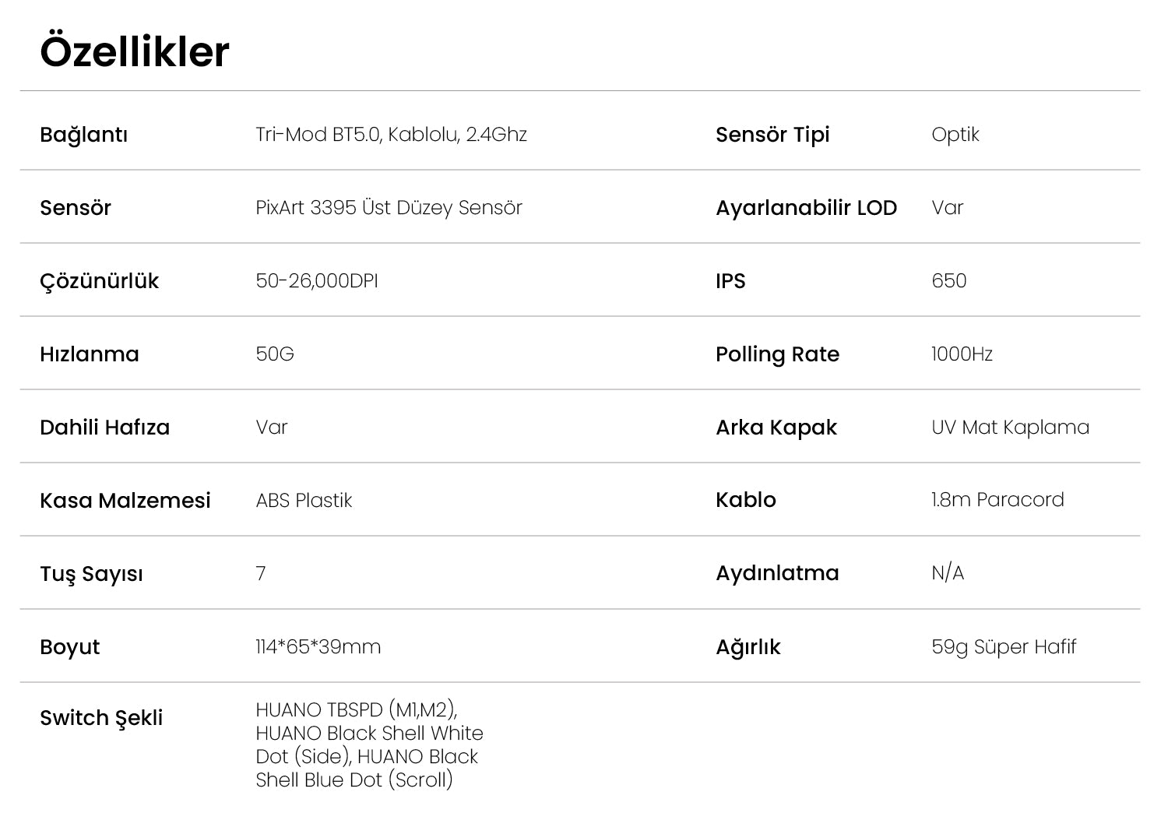Click the Hızlanma label
This screenshot has height=813, width=1168.
point(89,354)
